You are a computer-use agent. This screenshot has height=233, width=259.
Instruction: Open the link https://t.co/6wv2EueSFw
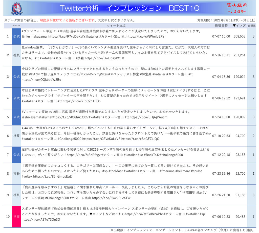[x=111, y=198]
